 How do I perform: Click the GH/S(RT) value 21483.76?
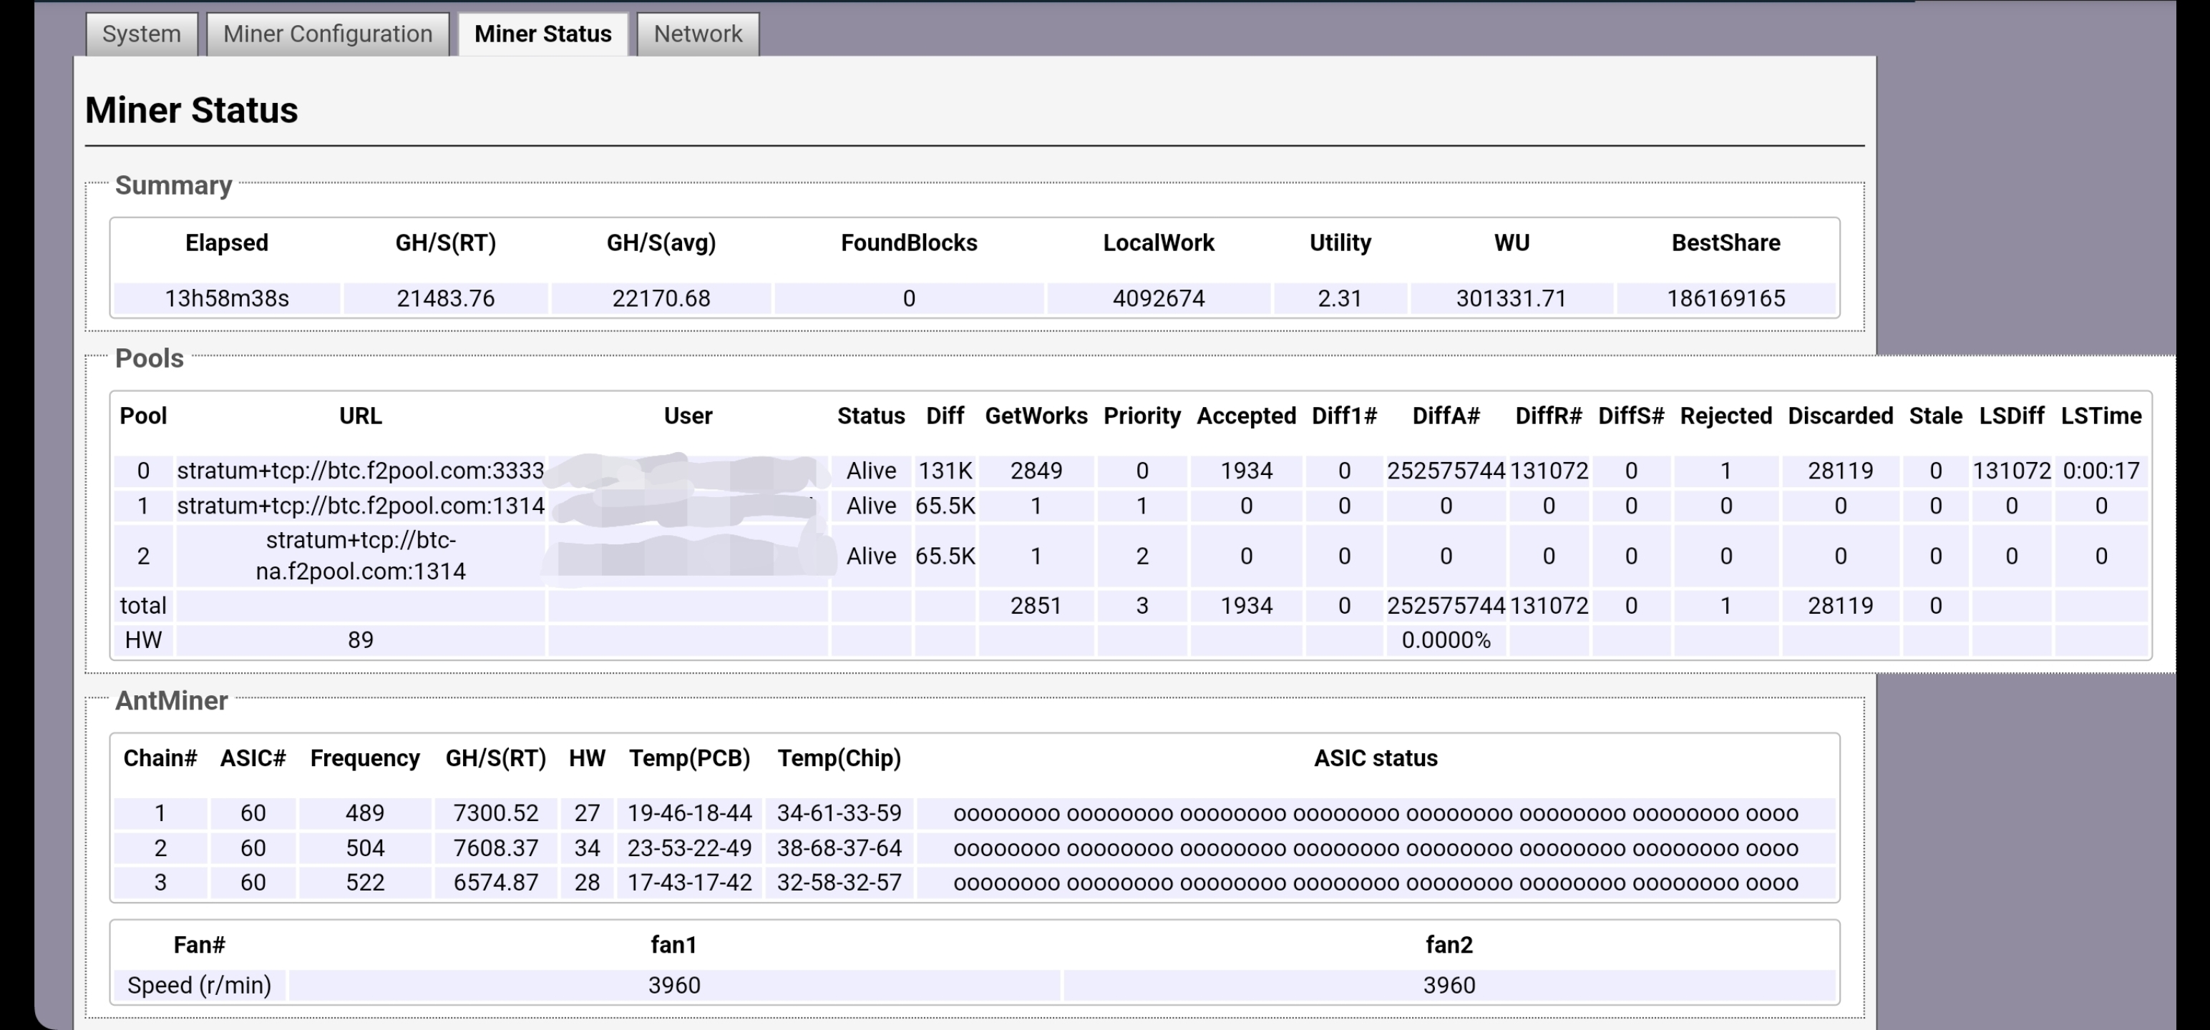pos(445,298)
